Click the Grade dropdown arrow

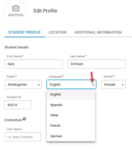point(39,85)
